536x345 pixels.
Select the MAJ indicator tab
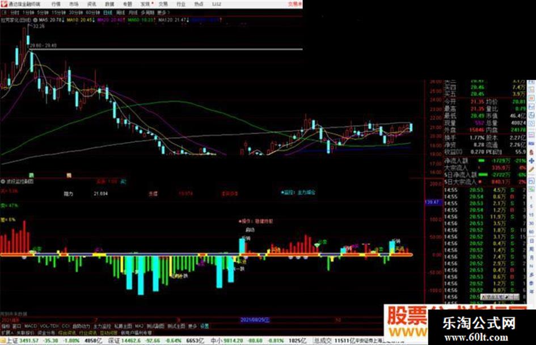[x=139, y=326]
